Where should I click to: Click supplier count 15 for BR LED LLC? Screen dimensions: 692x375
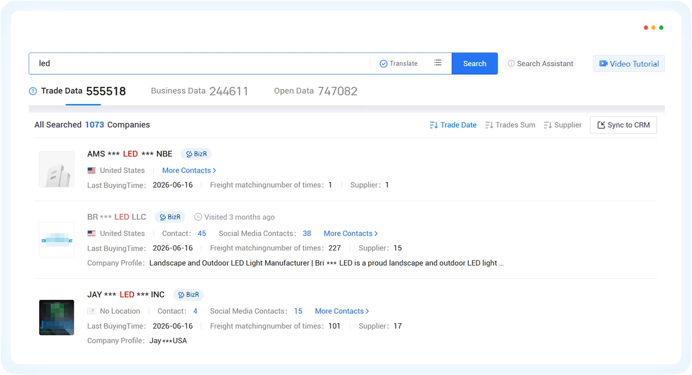click(x=397, y=248)
